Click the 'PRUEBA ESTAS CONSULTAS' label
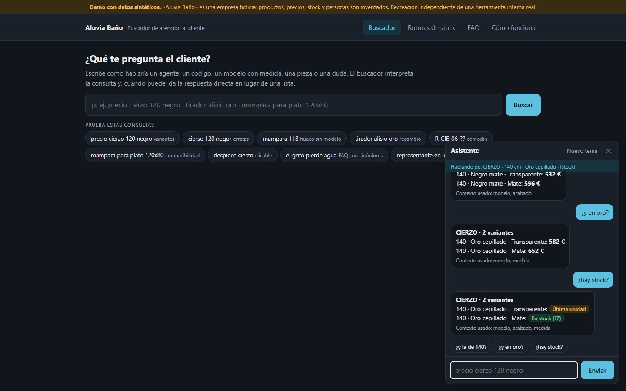Image resolution: width=626 pixels, height=391 pixels. 120,125
